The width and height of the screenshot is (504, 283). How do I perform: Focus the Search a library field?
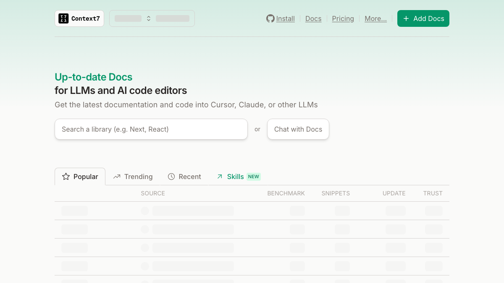[151, 129]
